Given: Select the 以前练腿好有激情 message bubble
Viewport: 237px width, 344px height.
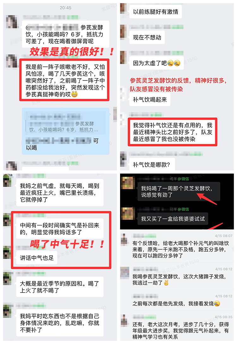Looking at the screenshot, I should click(x=155, y=12).
